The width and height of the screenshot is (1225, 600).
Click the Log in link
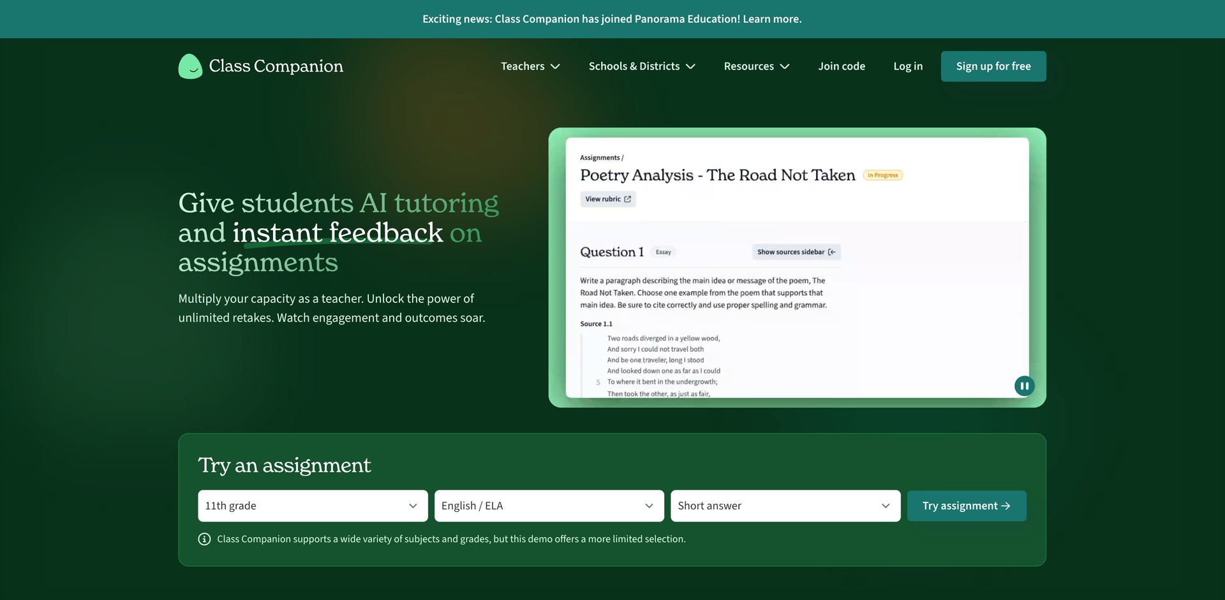[908, 66]
